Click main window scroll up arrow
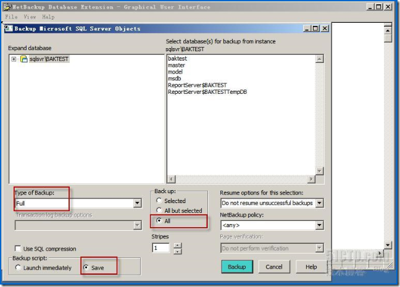Screen dimensions: 400x287 (388, 31)
